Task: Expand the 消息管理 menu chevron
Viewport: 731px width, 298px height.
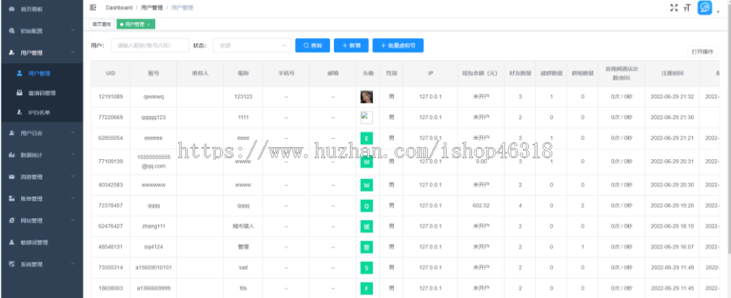Action: pos(73,177)
